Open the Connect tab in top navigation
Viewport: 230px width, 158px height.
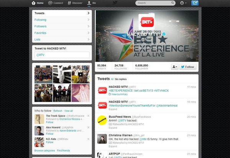[56, 3]
